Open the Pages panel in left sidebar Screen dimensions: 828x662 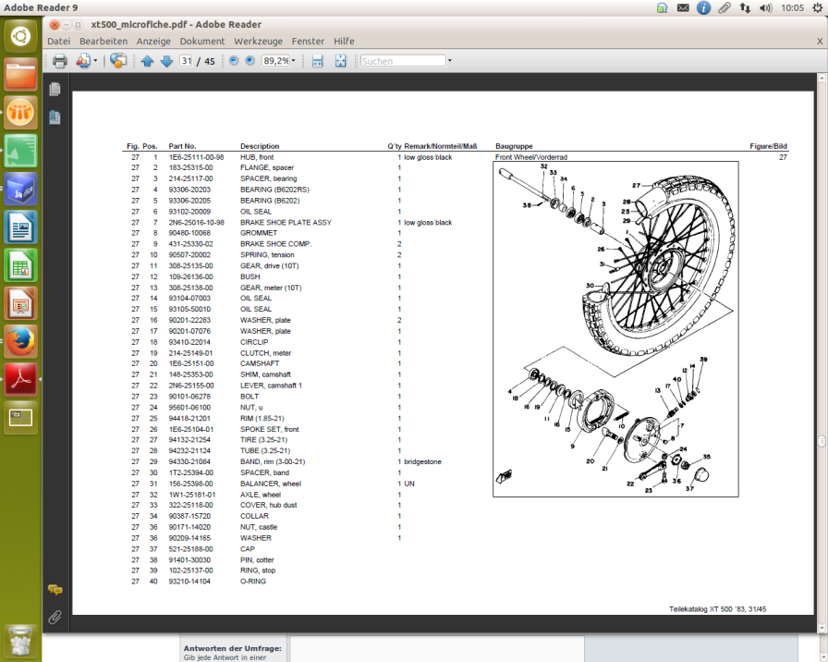[55, 90]
